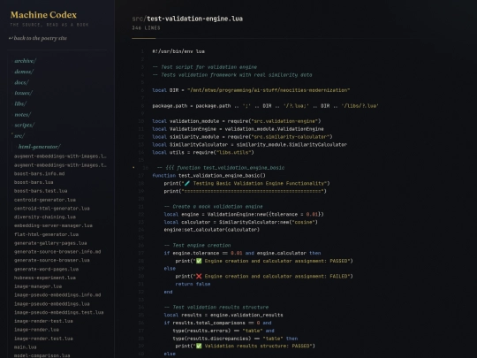Image resolution: width=477 pixels, height=358 pixels.
Task: Open boost-bars.lua file
Action: tap(34, 182)
